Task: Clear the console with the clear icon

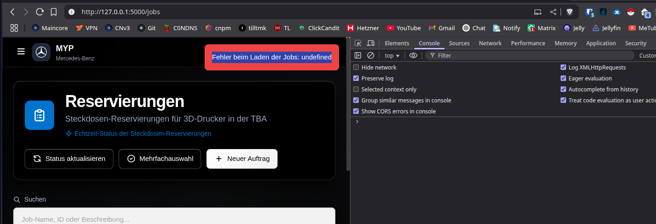Action: (x=371, y=55)
